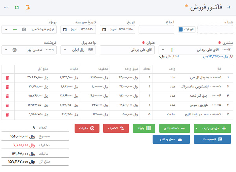Clear the فروشنده field selection
Viewport: 236px width, 172px height.
(15, 50)
